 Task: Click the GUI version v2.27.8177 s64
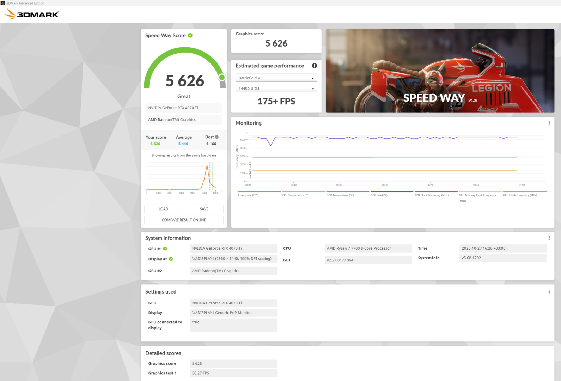pos(368,260)
